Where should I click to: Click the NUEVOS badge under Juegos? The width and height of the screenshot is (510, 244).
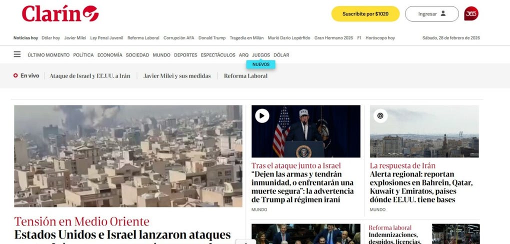click(261, 64)
